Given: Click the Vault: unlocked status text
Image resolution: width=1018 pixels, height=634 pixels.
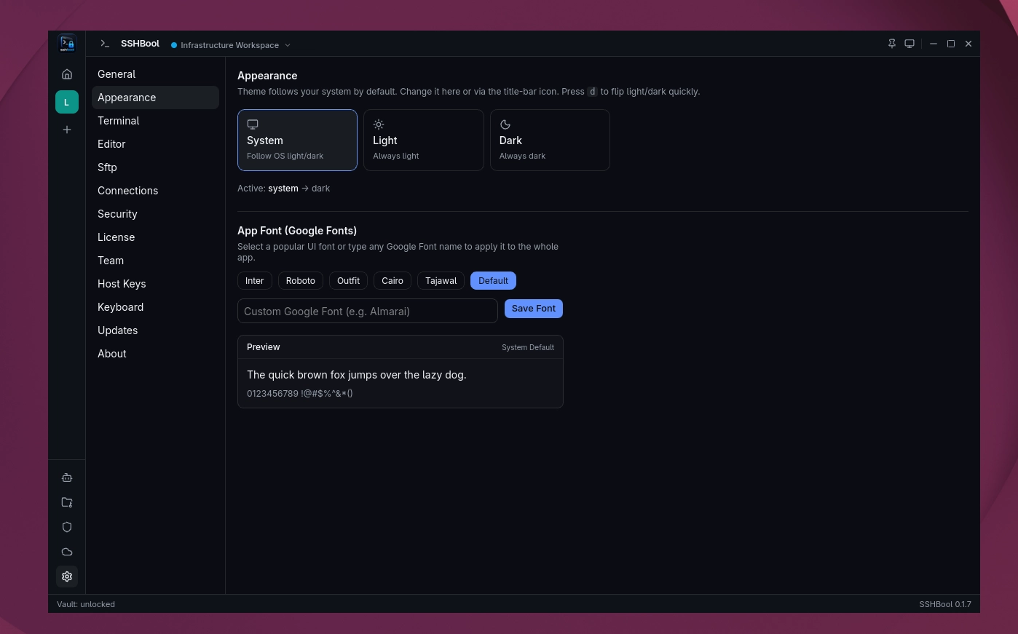Looking at the screenshot, I should click(x=86, y=604).
